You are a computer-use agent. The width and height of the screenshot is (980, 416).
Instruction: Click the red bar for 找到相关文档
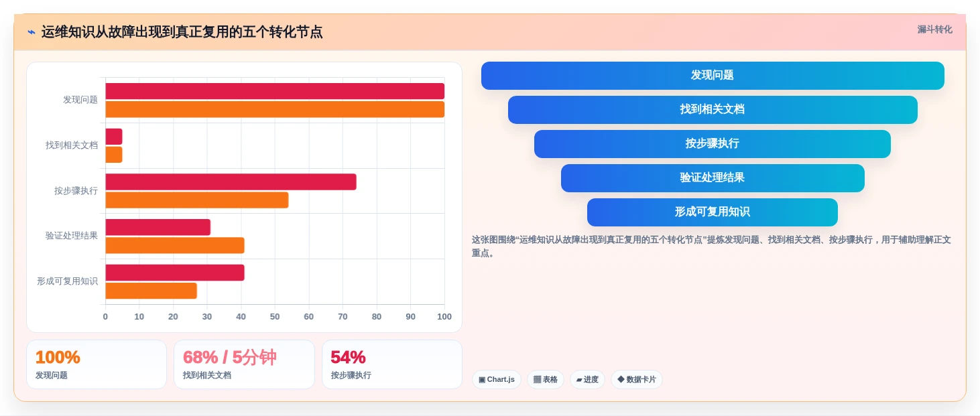pyautogui.click(x=114, y=137)
